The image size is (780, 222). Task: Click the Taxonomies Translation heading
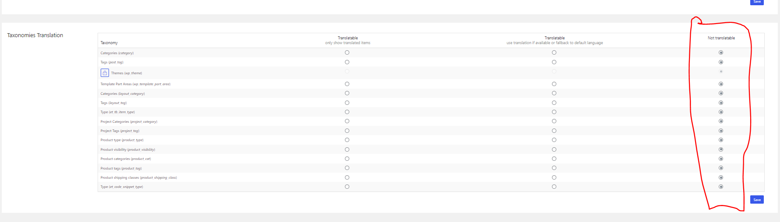[x=35, y=35]
